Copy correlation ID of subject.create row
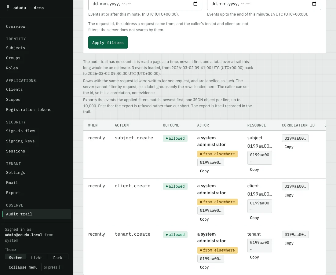336x275 pixels. (x=289, y=147)
